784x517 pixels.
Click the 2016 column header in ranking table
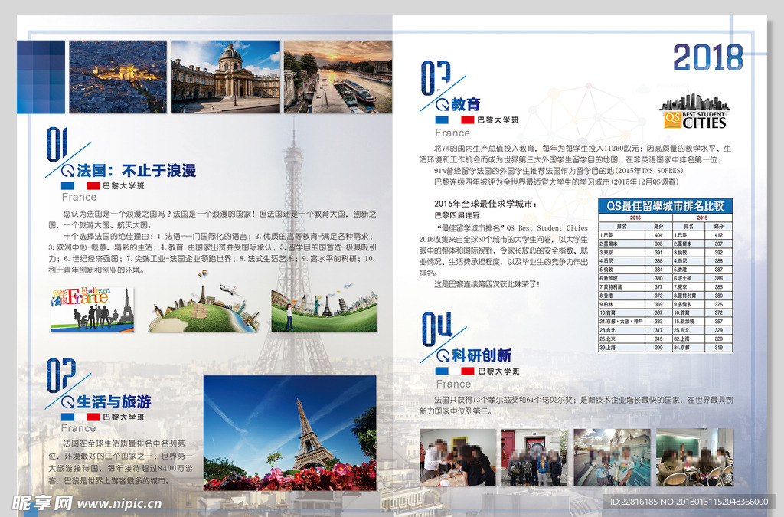[635, 218]
